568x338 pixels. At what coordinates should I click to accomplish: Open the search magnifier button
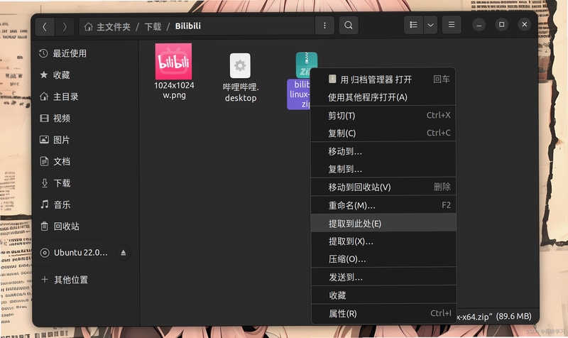[x=349, y=26]
